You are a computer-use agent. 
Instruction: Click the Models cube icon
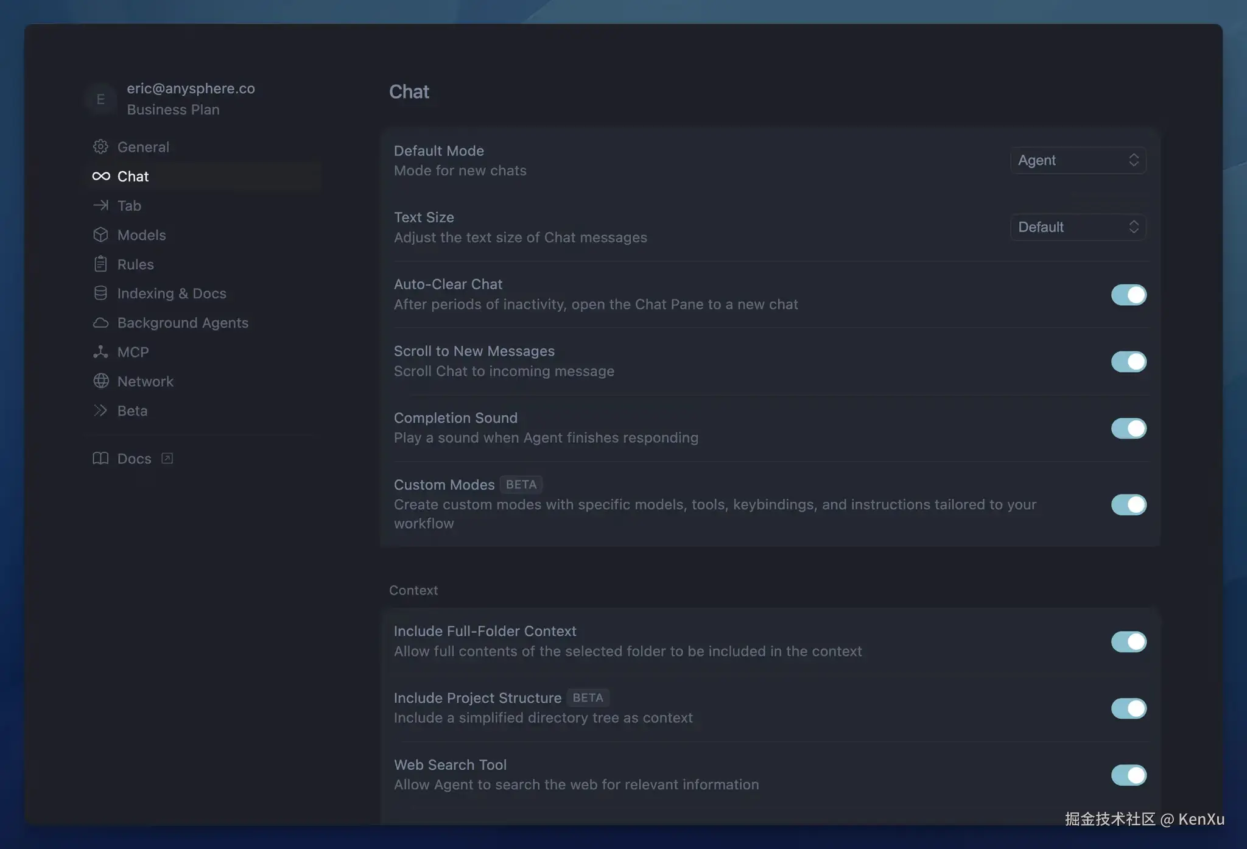point(100,235)
